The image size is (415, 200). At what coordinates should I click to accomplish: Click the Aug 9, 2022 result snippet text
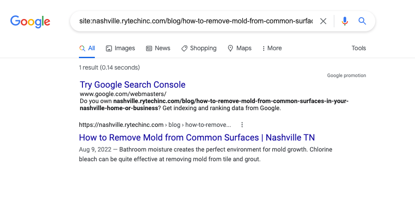pyautogui.click(x=205, y=154)
